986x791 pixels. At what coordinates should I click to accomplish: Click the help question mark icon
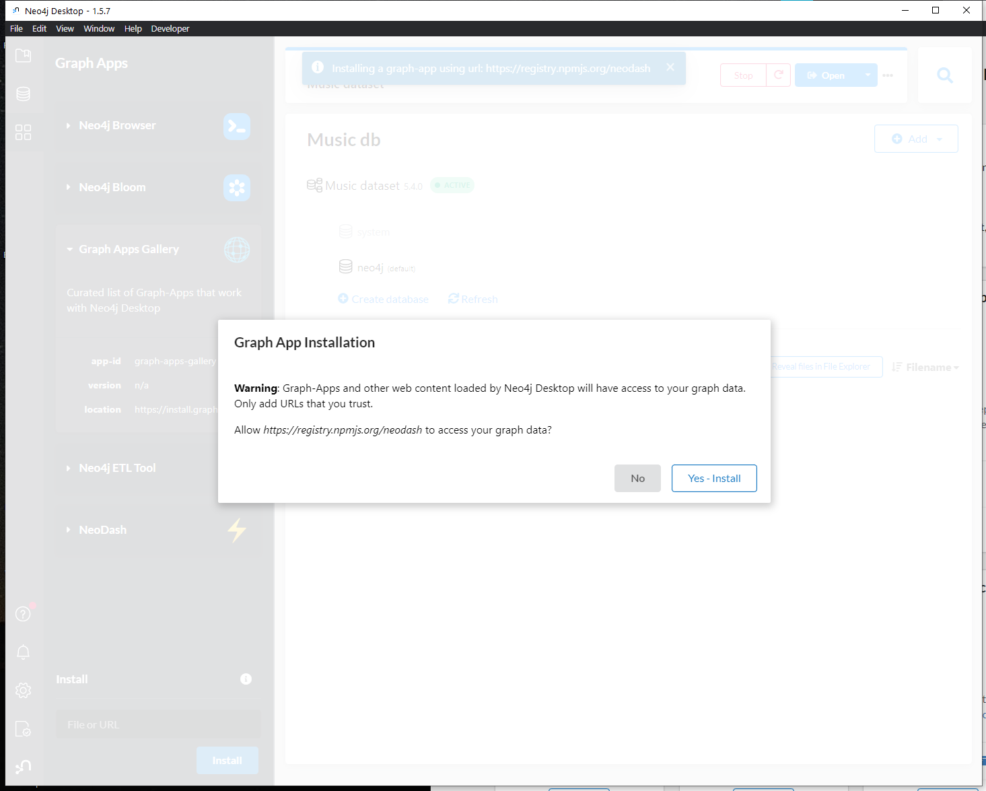(x=23, y=613)
